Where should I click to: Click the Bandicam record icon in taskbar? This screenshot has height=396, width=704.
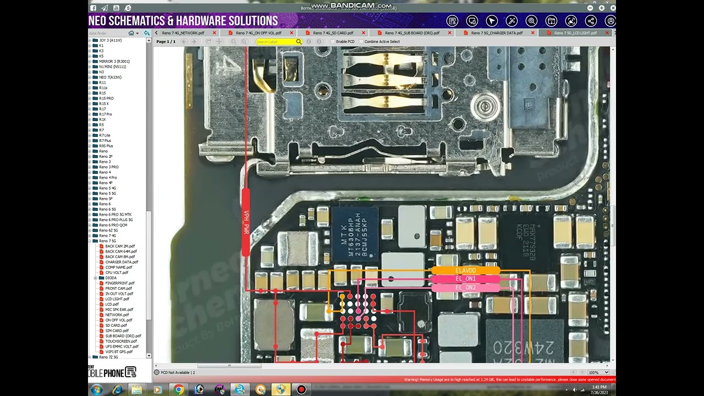tap(301, 389)
